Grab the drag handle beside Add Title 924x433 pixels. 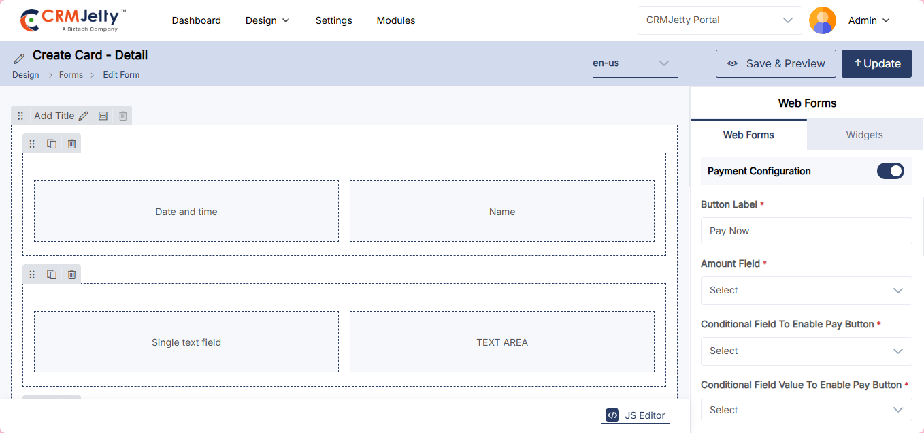(20, 116)
